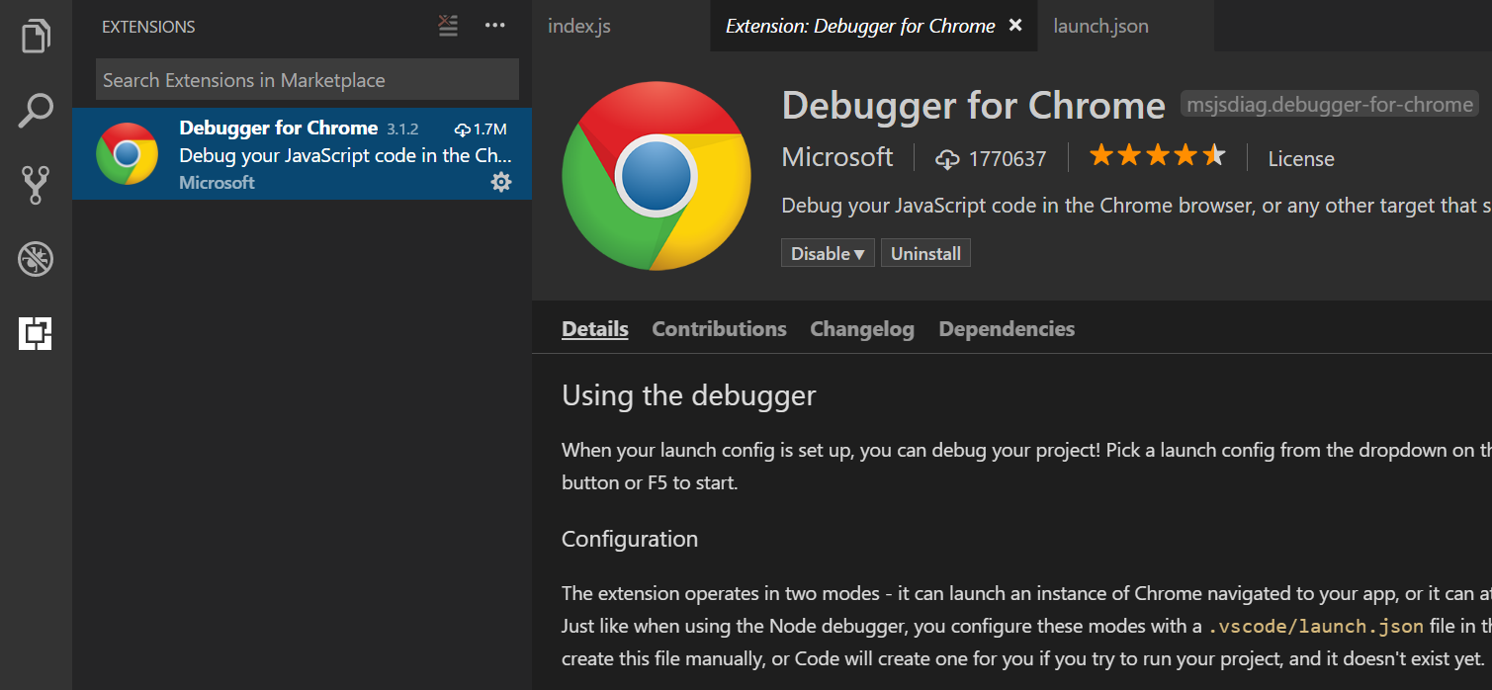Open the extension License link
Viewport: 1492px width, 690px height.
(1300, 158)
